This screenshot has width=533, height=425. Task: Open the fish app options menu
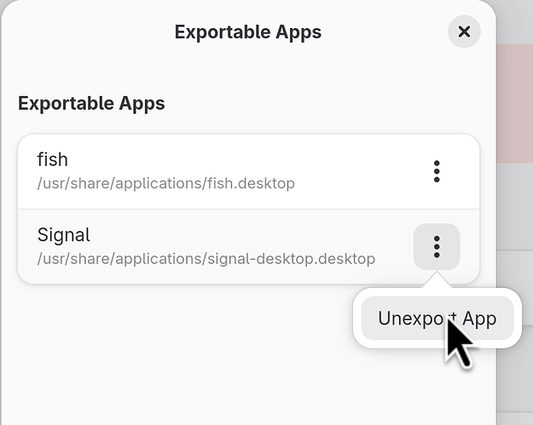pyautogui.click(x=437, y=171)
